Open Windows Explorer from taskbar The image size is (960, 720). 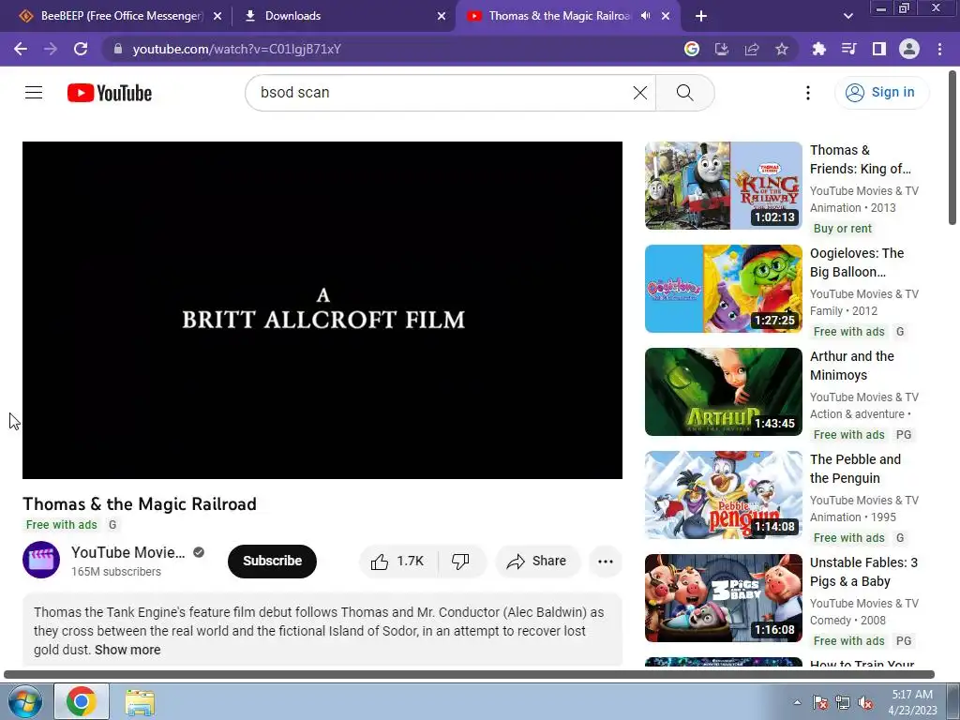141,701
